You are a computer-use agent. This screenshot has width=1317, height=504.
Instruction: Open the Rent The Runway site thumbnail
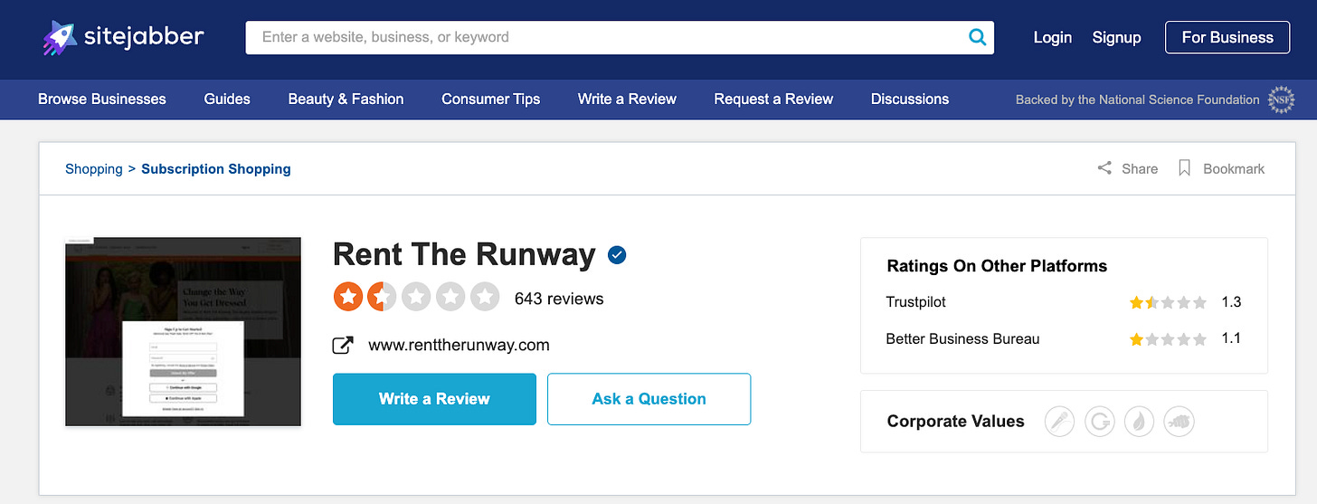coord(183,332)
